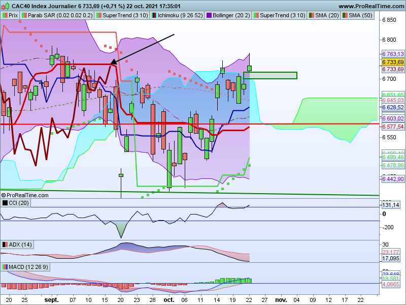Click the 6 651,65 green value label

[393, 95]
